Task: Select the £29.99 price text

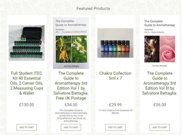Action: pos(115,105)
